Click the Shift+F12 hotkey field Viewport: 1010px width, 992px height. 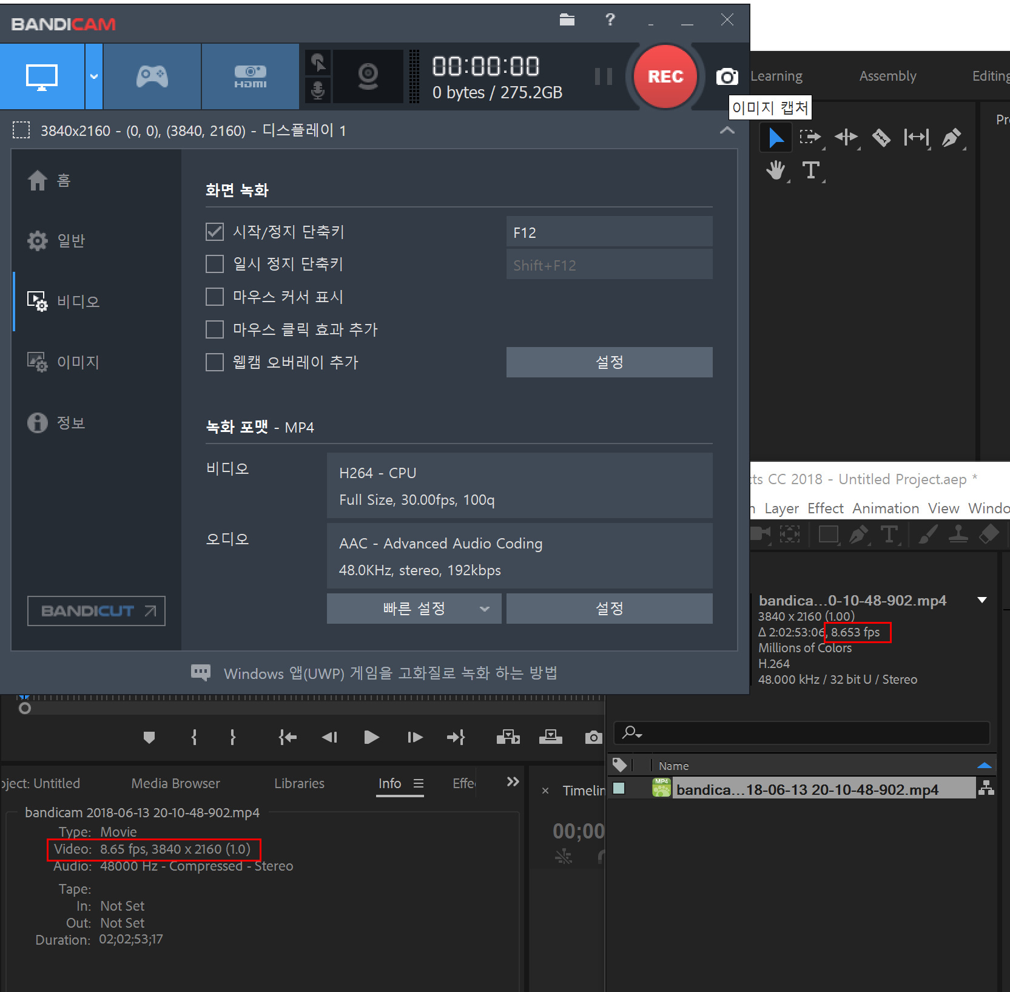point(609,265)
